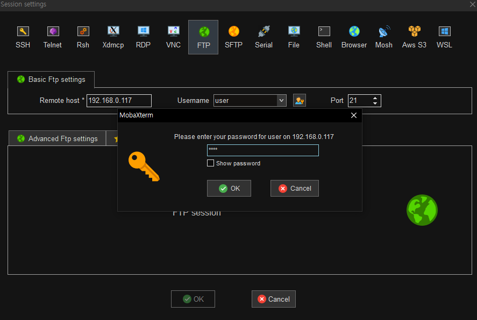Image resolution: width=477 pixels, height=320 pixels.
Task: Click the Remote host field
Action: pyautogui.click(x=119, y=101)
